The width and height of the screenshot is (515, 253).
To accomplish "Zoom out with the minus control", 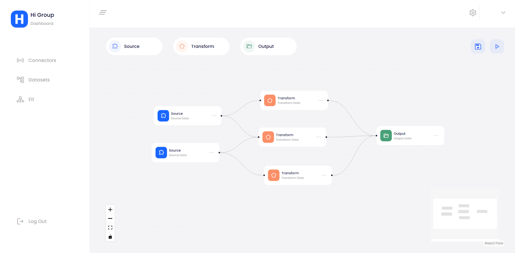I will [x=110, y=218].
